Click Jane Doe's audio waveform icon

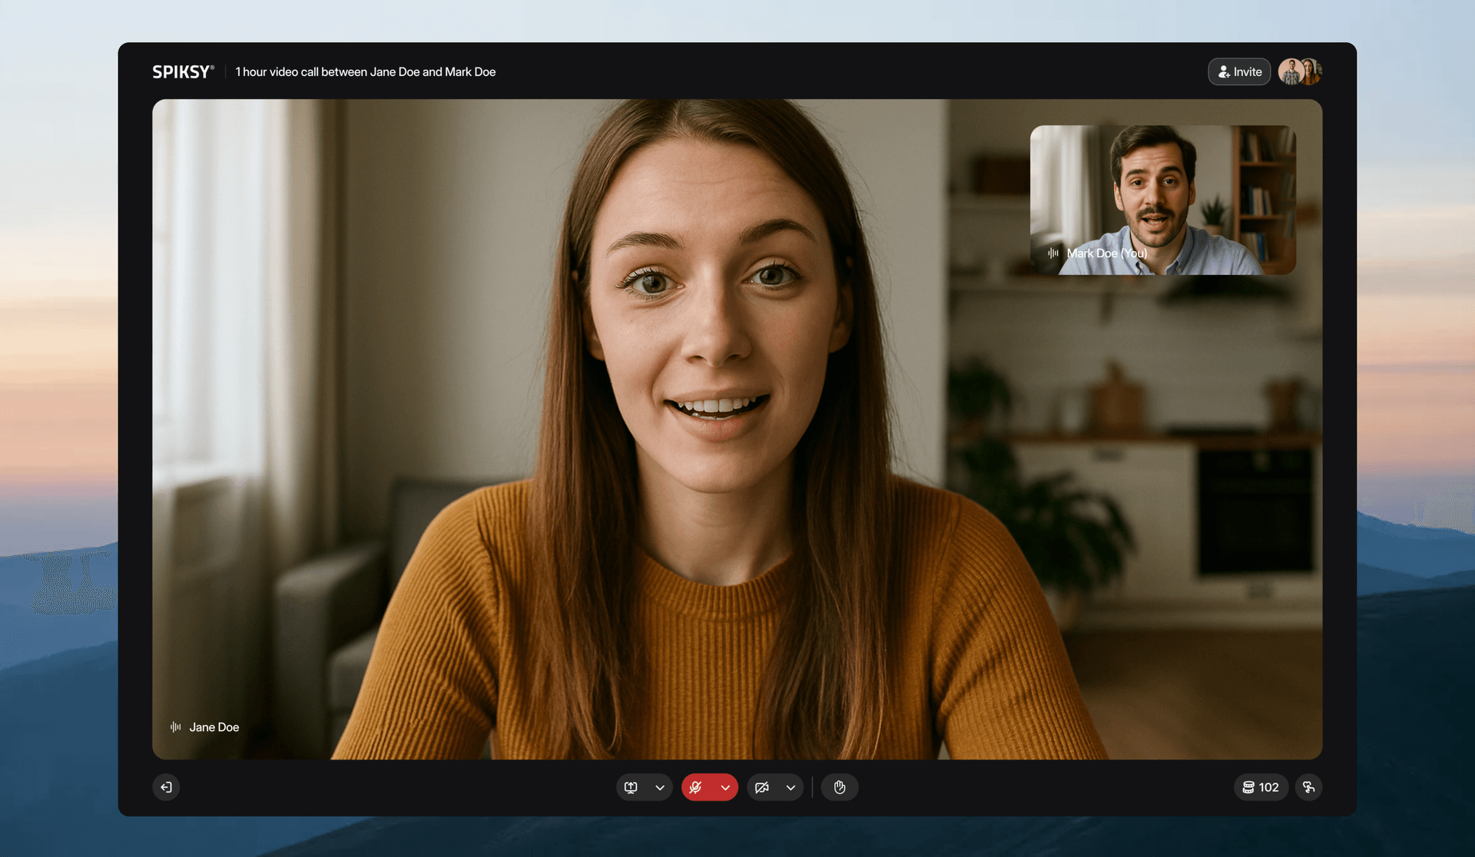[x=176, y=726]
